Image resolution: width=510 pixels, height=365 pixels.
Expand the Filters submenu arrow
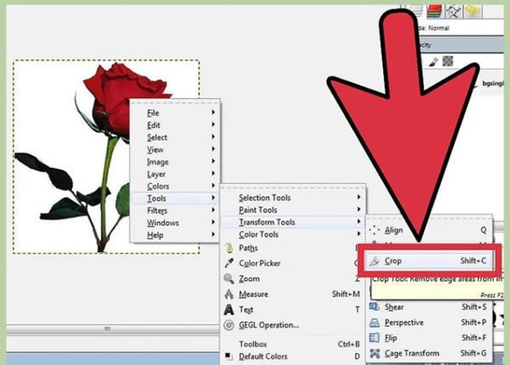coord(213,209)
